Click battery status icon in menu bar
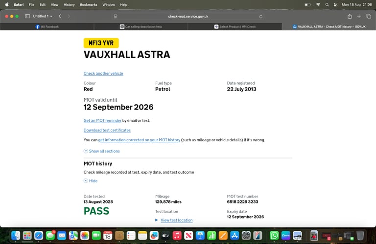The height and width of the screenshot is (244, 376). click(x=307, y=4)
